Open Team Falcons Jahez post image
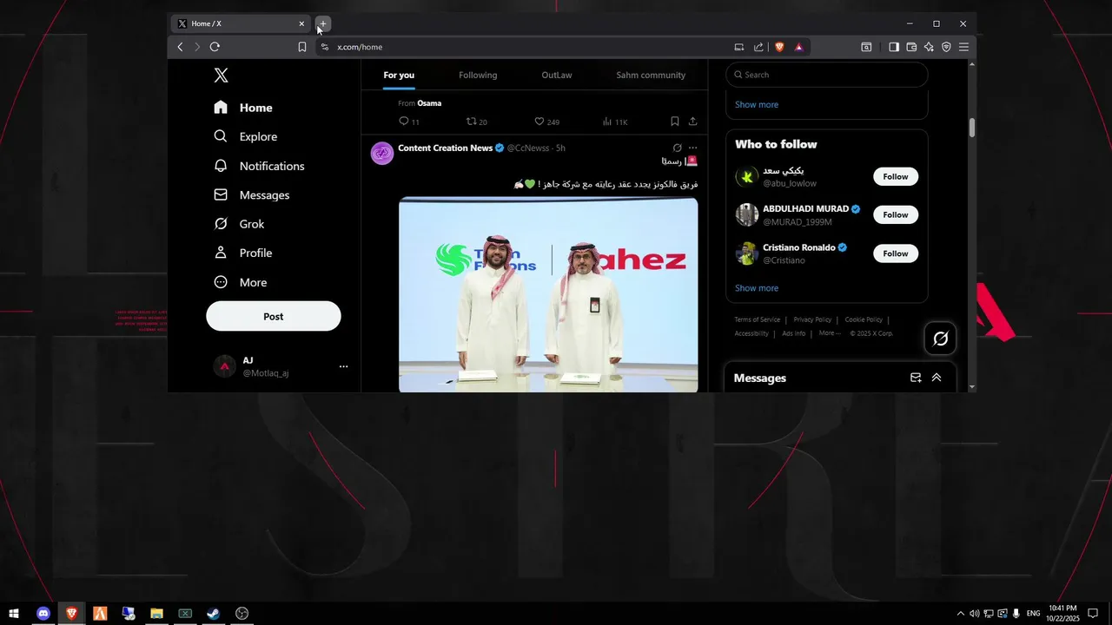The image size is (1112, 625). pyautogui.click(x=548, y=294)
